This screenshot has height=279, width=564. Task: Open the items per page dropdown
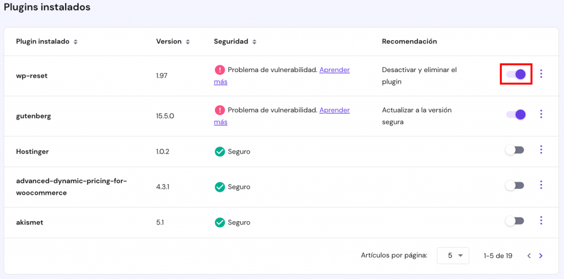point(453,255)
